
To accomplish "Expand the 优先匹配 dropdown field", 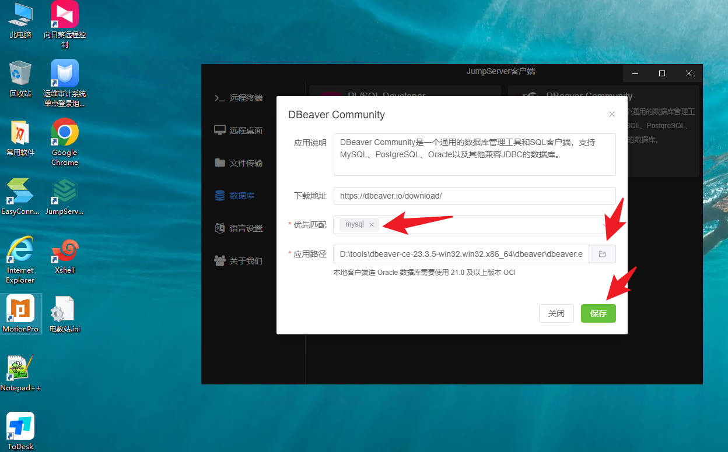I will pos(490,225).
